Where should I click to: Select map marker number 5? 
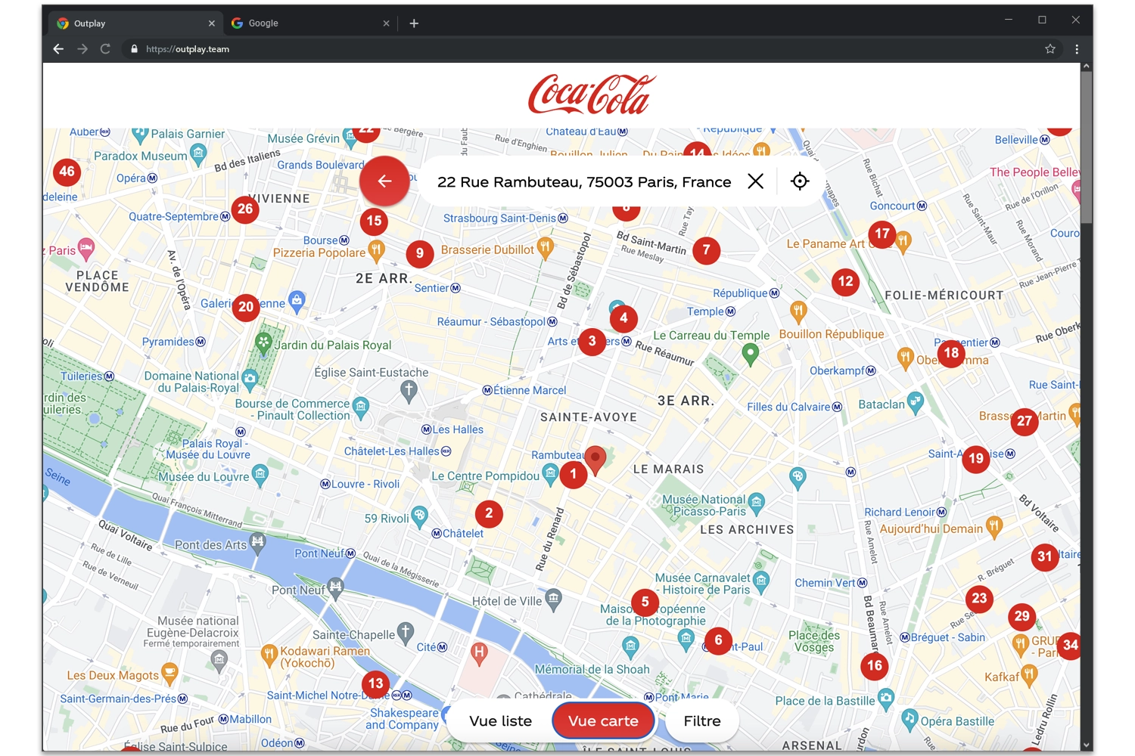click(645, 603)
